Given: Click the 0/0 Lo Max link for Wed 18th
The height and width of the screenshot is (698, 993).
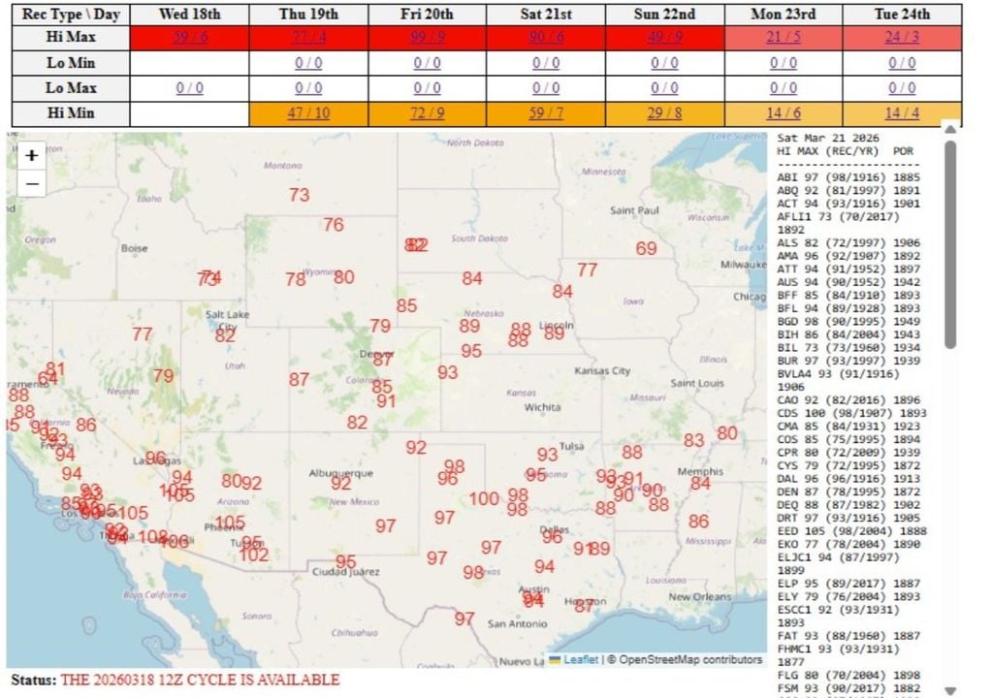Looking at the screenshot, I should click(190, 87).
